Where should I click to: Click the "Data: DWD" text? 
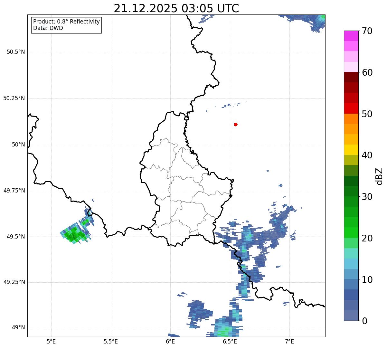[x=48, y=28]
